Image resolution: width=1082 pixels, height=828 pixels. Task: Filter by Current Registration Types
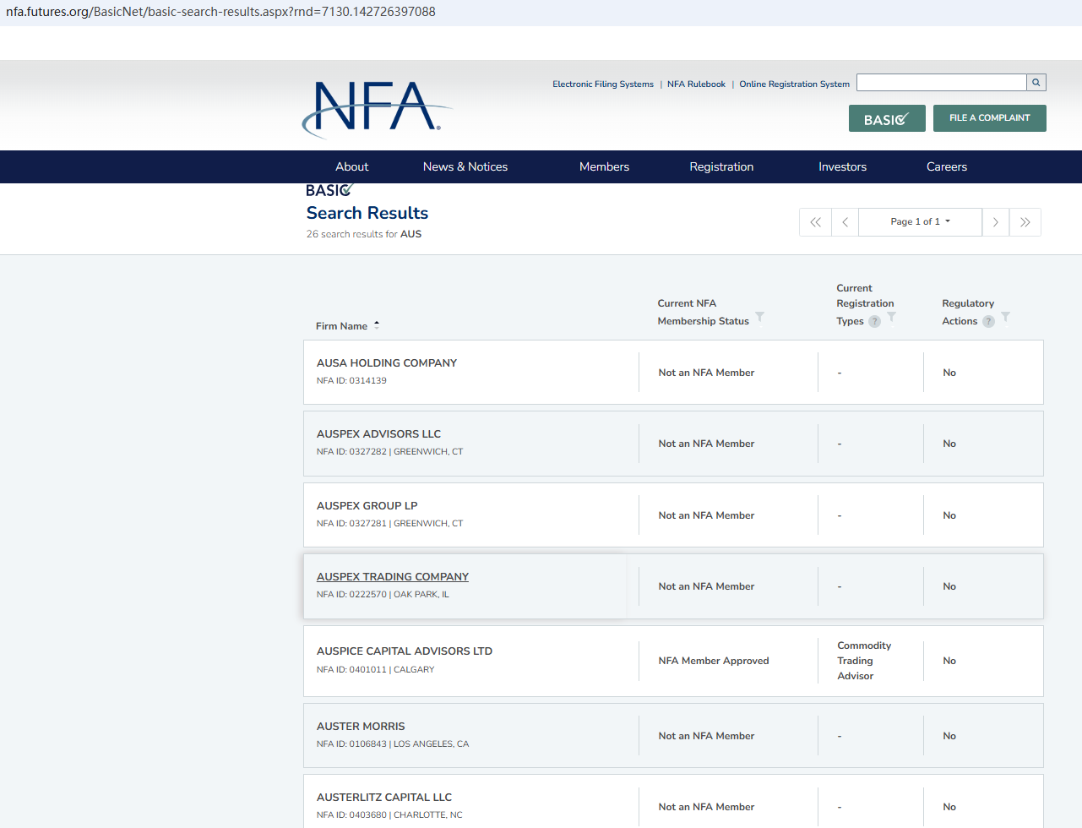891,317
